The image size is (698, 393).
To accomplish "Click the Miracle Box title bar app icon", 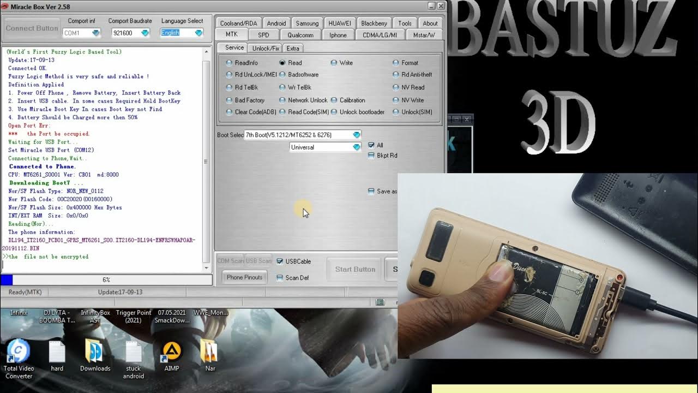I will coord(6,7).
